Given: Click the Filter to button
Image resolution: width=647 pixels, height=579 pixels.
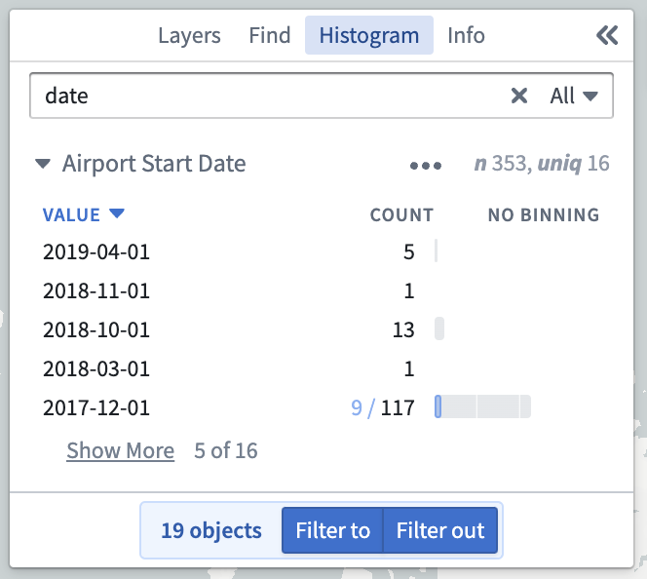Looking at the screenshot, I should pyautogui.click(x=332, y=530).
